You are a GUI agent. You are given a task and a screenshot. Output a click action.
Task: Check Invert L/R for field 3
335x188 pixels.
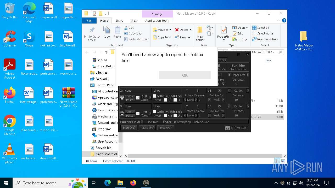coord(175,116)
